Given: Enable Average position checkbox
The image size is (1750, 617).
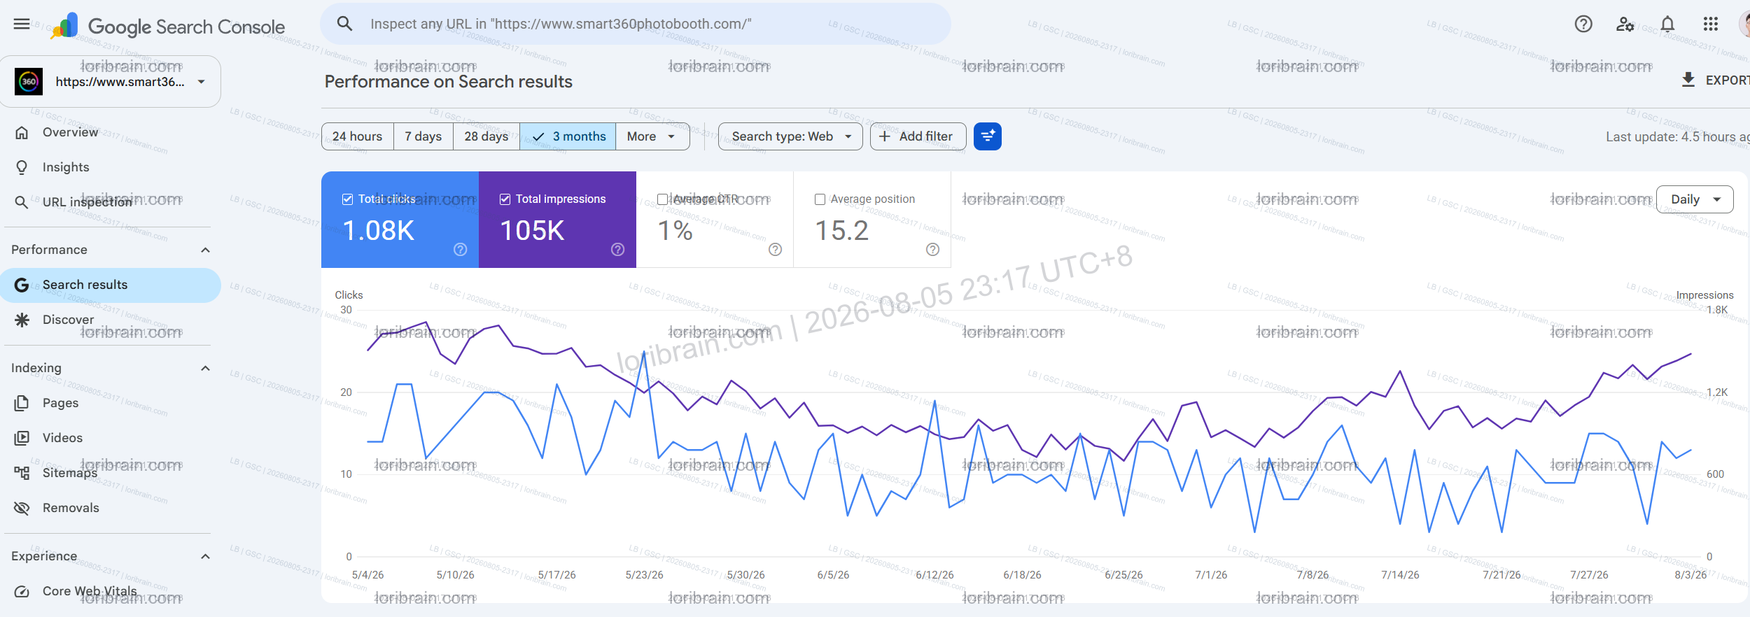Looking at the screenshot, I should pyautogui.click(x=820, y=199).
